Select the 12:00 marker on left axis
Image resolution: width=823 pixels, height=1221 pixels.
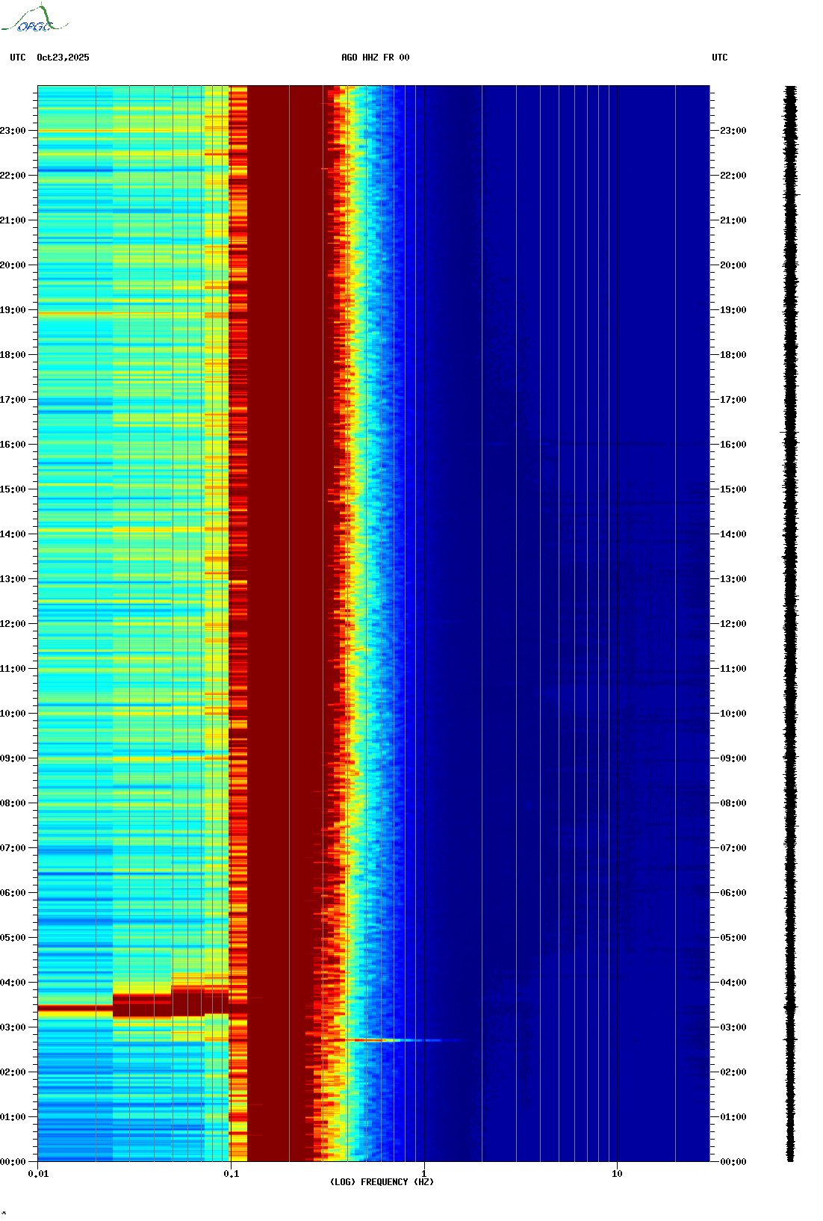tap(13, 624)
